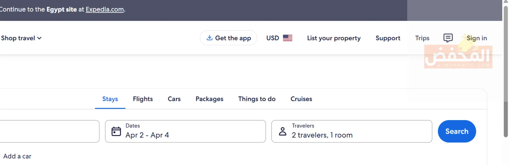Screen dimensions: 509x165
Task: Open the Things to do tab
Action: [x=257, y=99]
